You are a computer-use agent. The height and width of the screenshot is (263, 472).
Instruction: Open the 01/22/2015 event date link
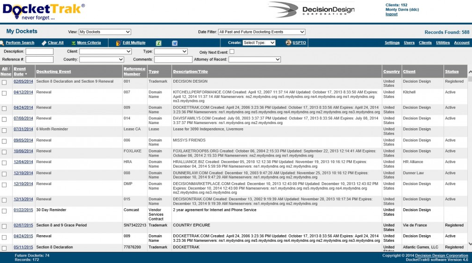[x=23, y=210]
